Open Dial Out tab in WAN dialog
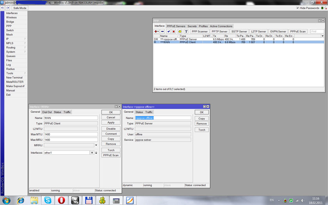Screen dimensions: 328x205 tap(47, 112)
